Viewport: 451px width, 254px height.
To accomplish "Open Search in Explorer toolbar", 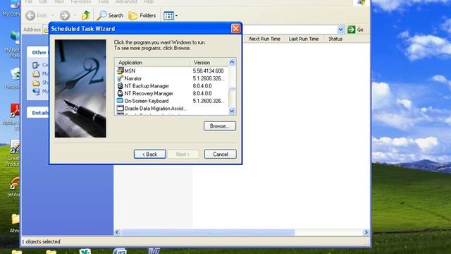I will 110,16.
